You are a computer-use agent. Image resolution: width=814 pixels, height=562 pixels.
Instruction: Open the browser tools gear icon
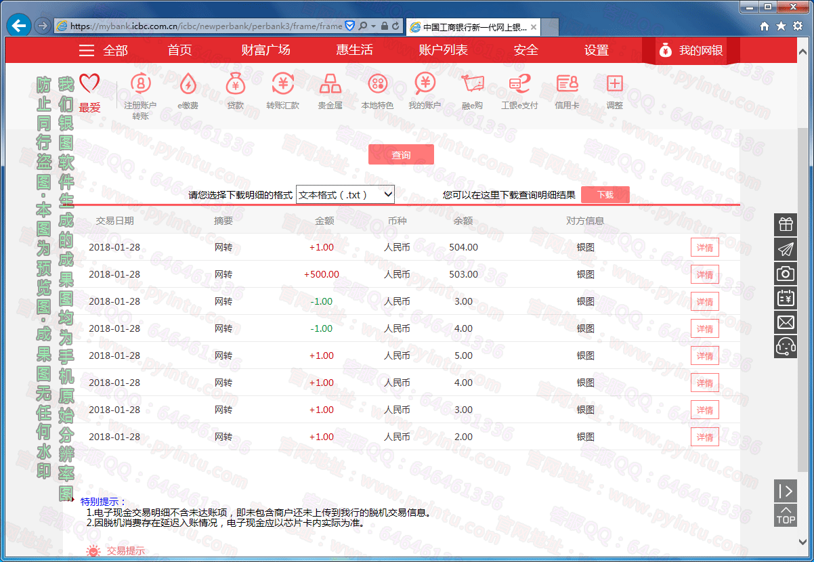click(x=798, y=26)
